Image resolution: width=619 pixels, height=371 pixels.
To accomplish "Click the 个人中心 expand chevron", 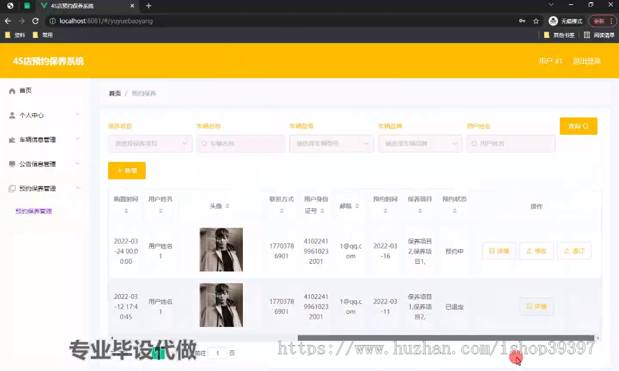I will click(78, 115).
